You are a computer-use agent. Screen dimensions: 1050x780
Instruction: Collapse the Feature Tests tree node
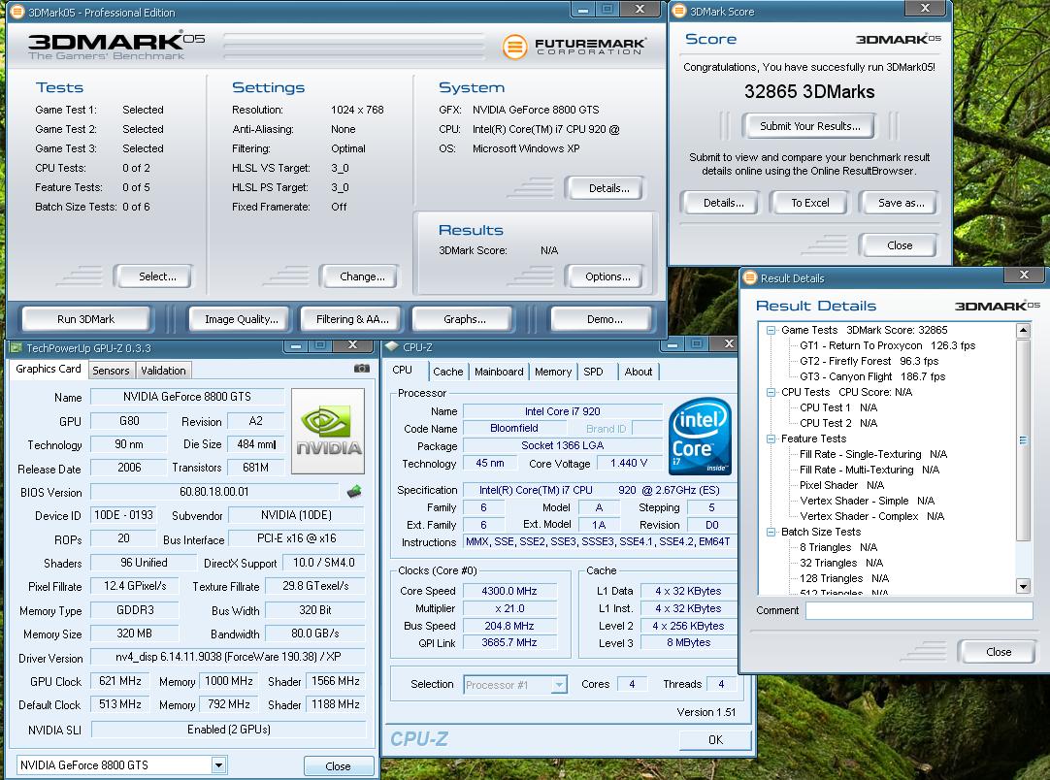pyautogui.click(x=771, y=439)
